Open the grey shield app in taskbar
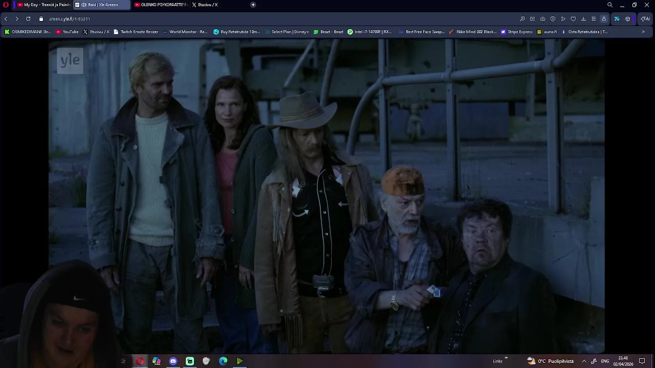This screenshot has height=368, width=655. point(206,361)
